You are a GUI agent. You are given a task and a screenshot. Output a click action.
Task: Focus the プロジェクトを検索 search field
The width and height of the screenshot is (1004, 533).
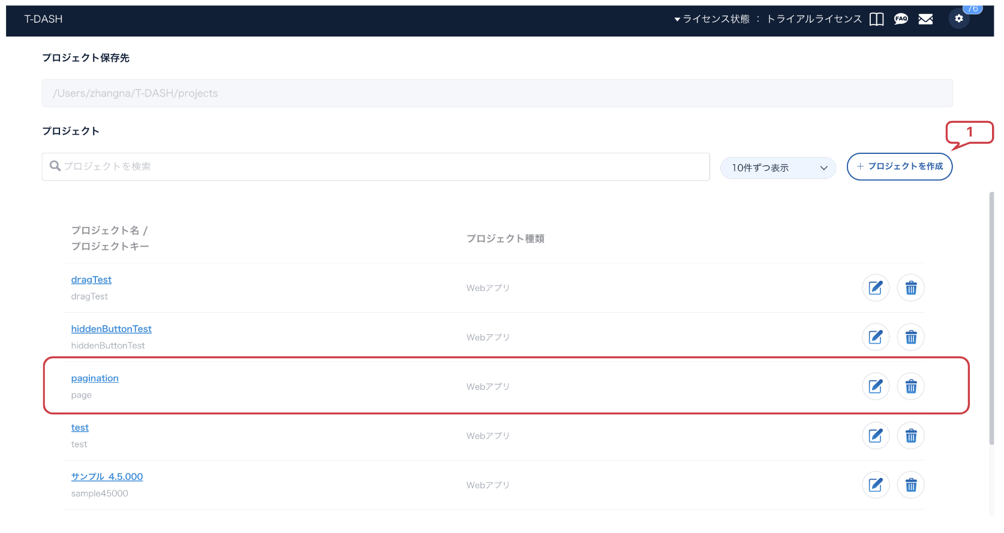click(x=376, y=166)
